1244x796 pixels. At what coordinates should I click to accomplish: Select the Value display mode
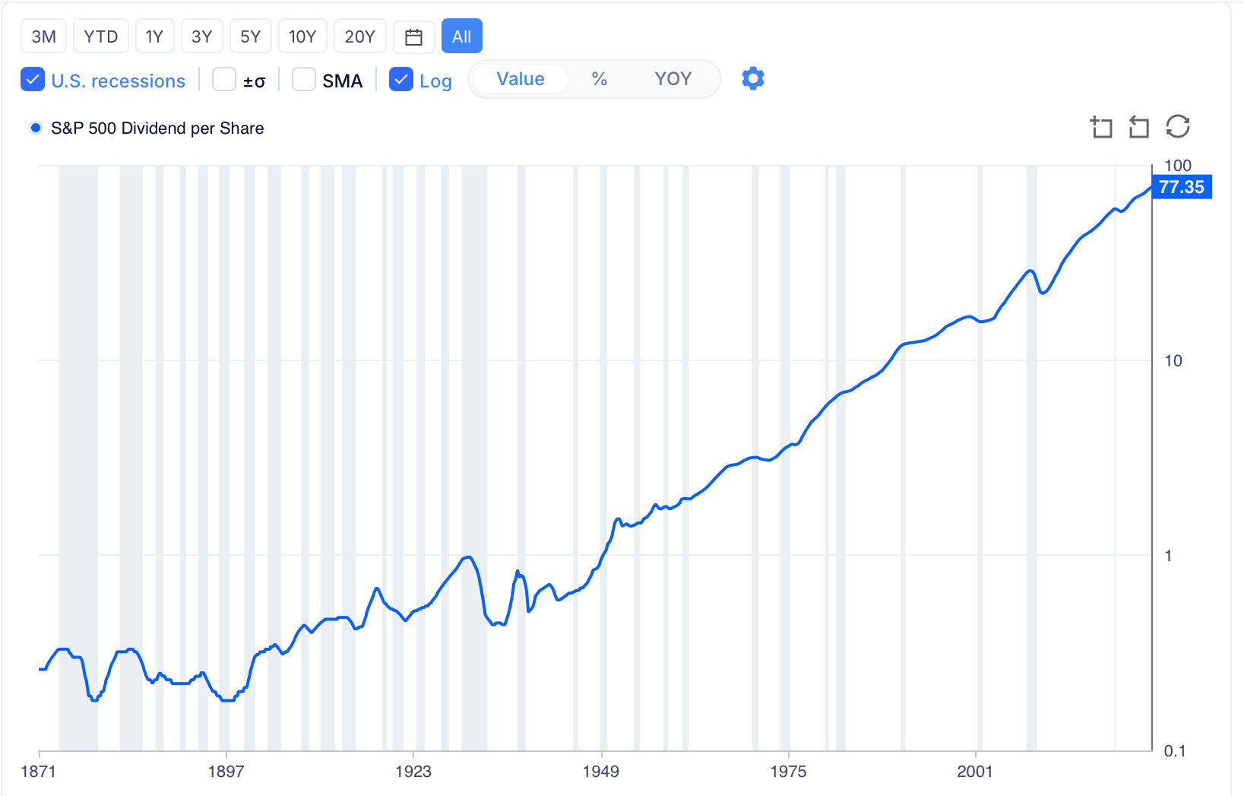click(521, 79)
